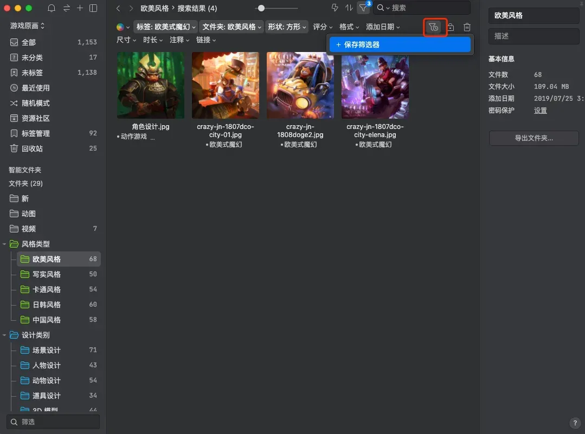
Task: Switch to 随机模式
Action: tap(53, 103)
